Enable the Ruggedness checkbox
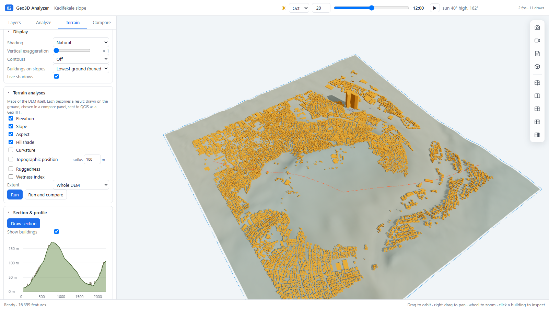 coord(11,169)
